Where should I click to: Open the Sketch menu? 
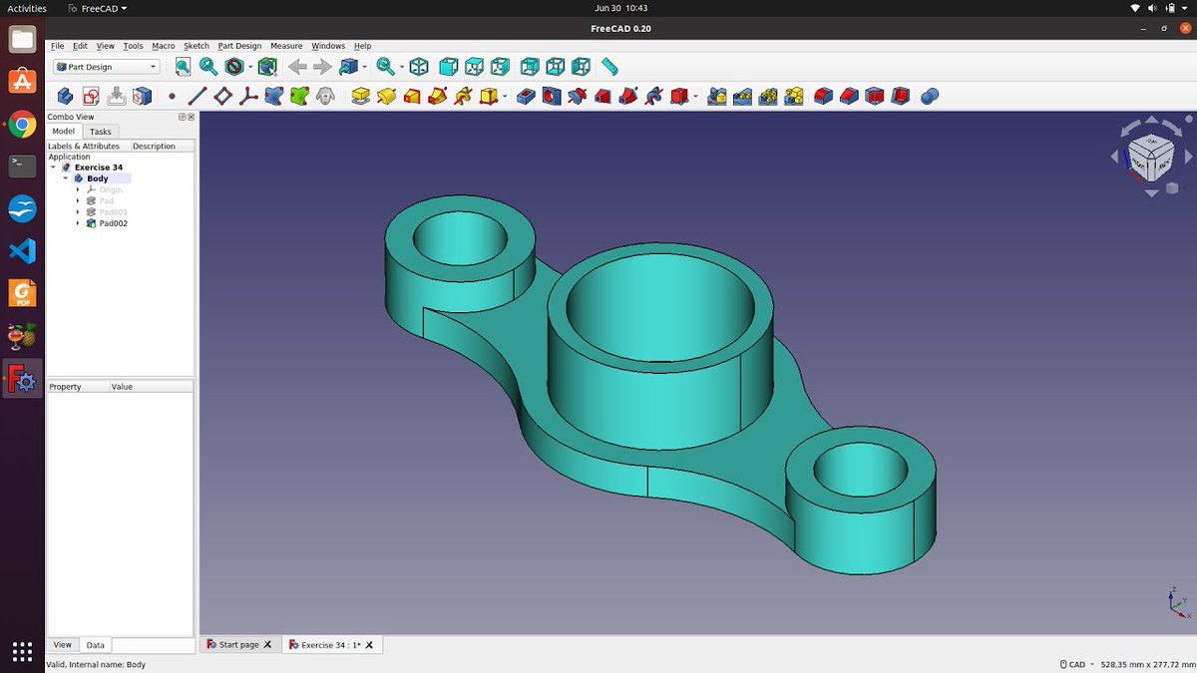pos(197,46)
